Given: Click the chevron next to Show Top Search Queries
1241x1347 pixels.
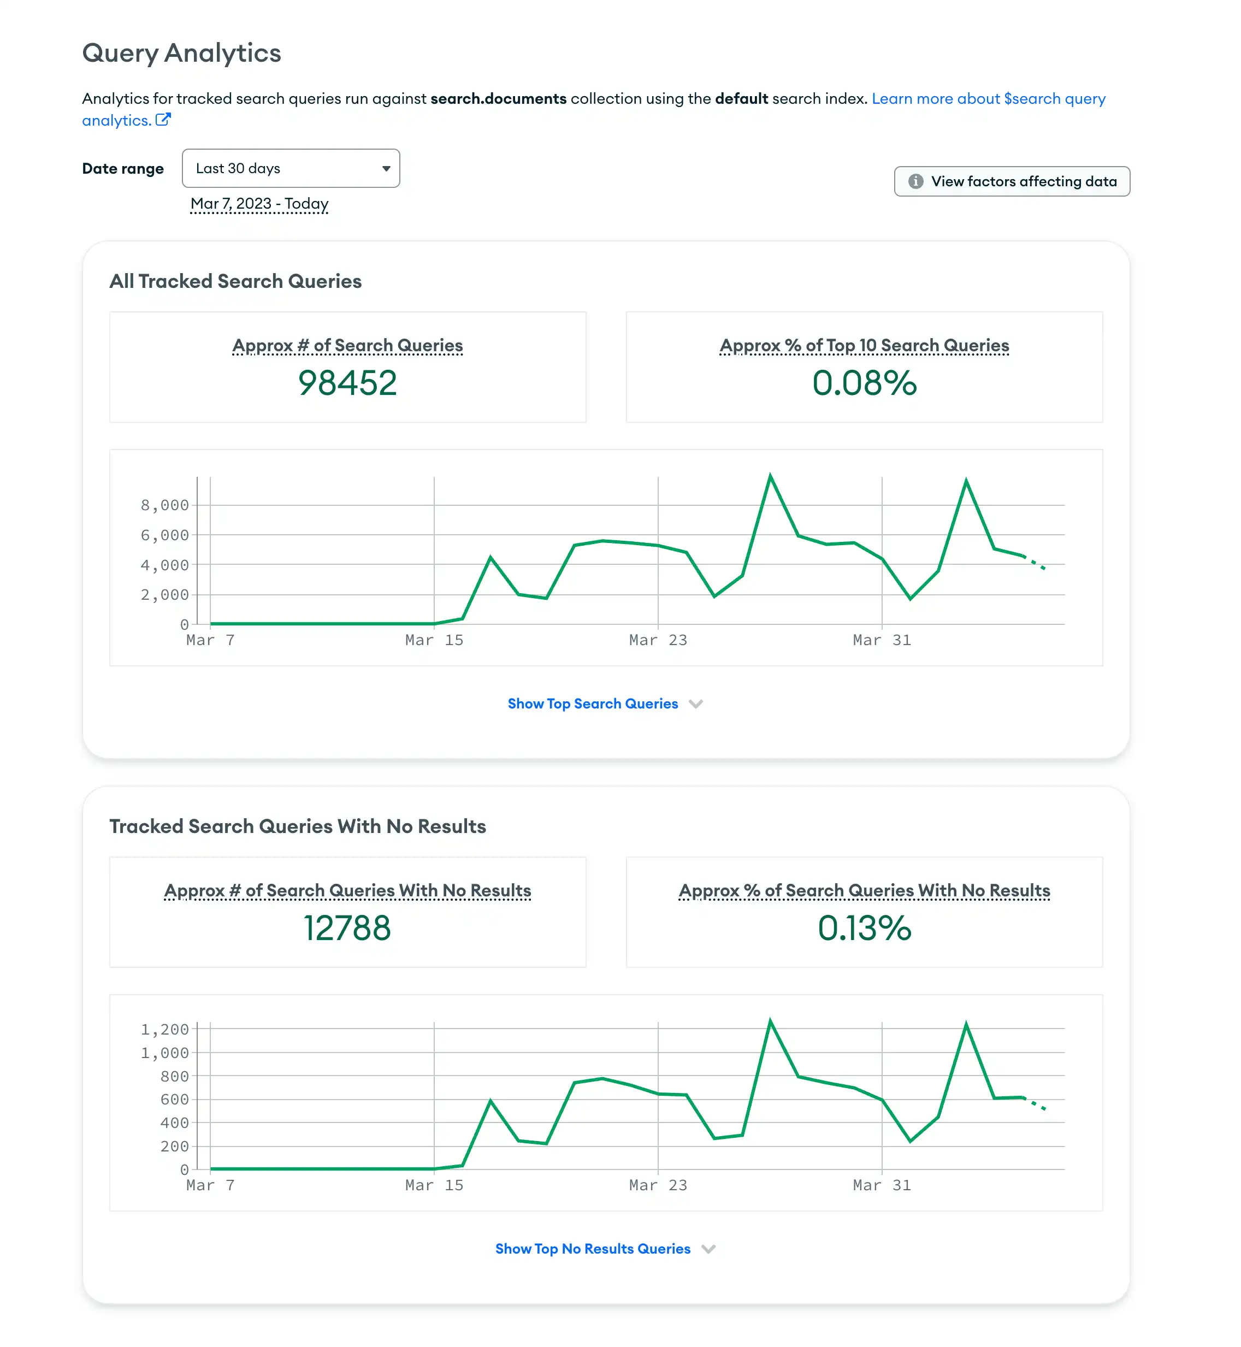Looking at the screenshot, I should click(696, 704).
